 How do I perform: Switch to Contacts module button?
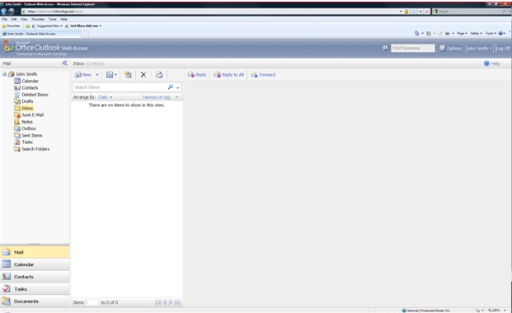[35, 277]
